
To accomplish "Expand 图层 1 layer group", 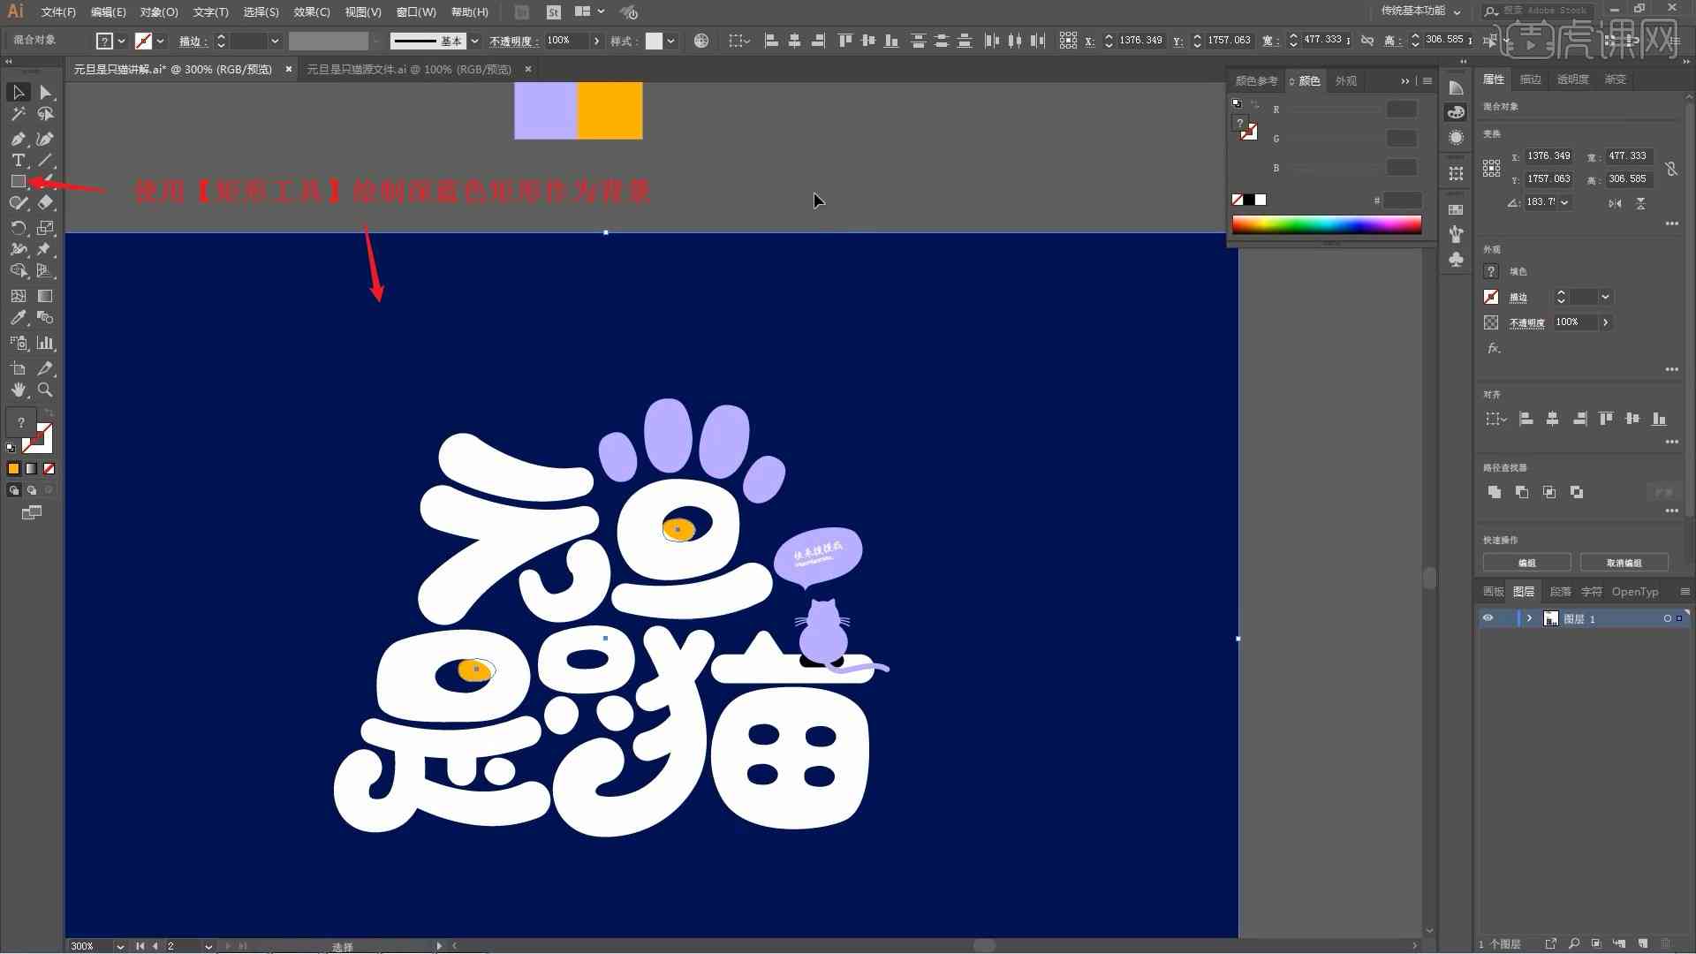I will pyautogui.click(x=1529, y=618).
